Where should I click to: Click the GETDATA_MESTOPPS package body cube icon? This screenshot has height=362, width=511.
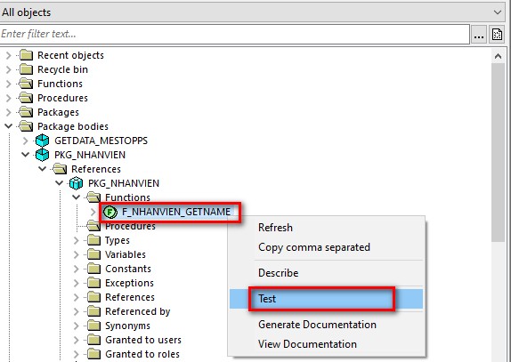point(42,141)
